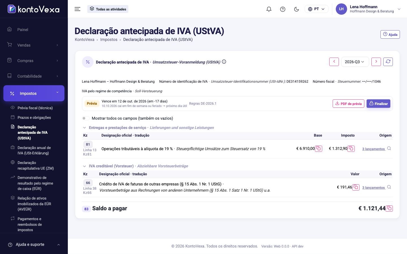Click the globe icon beside Declaração recapitulativa

click(x=12, y=162)
